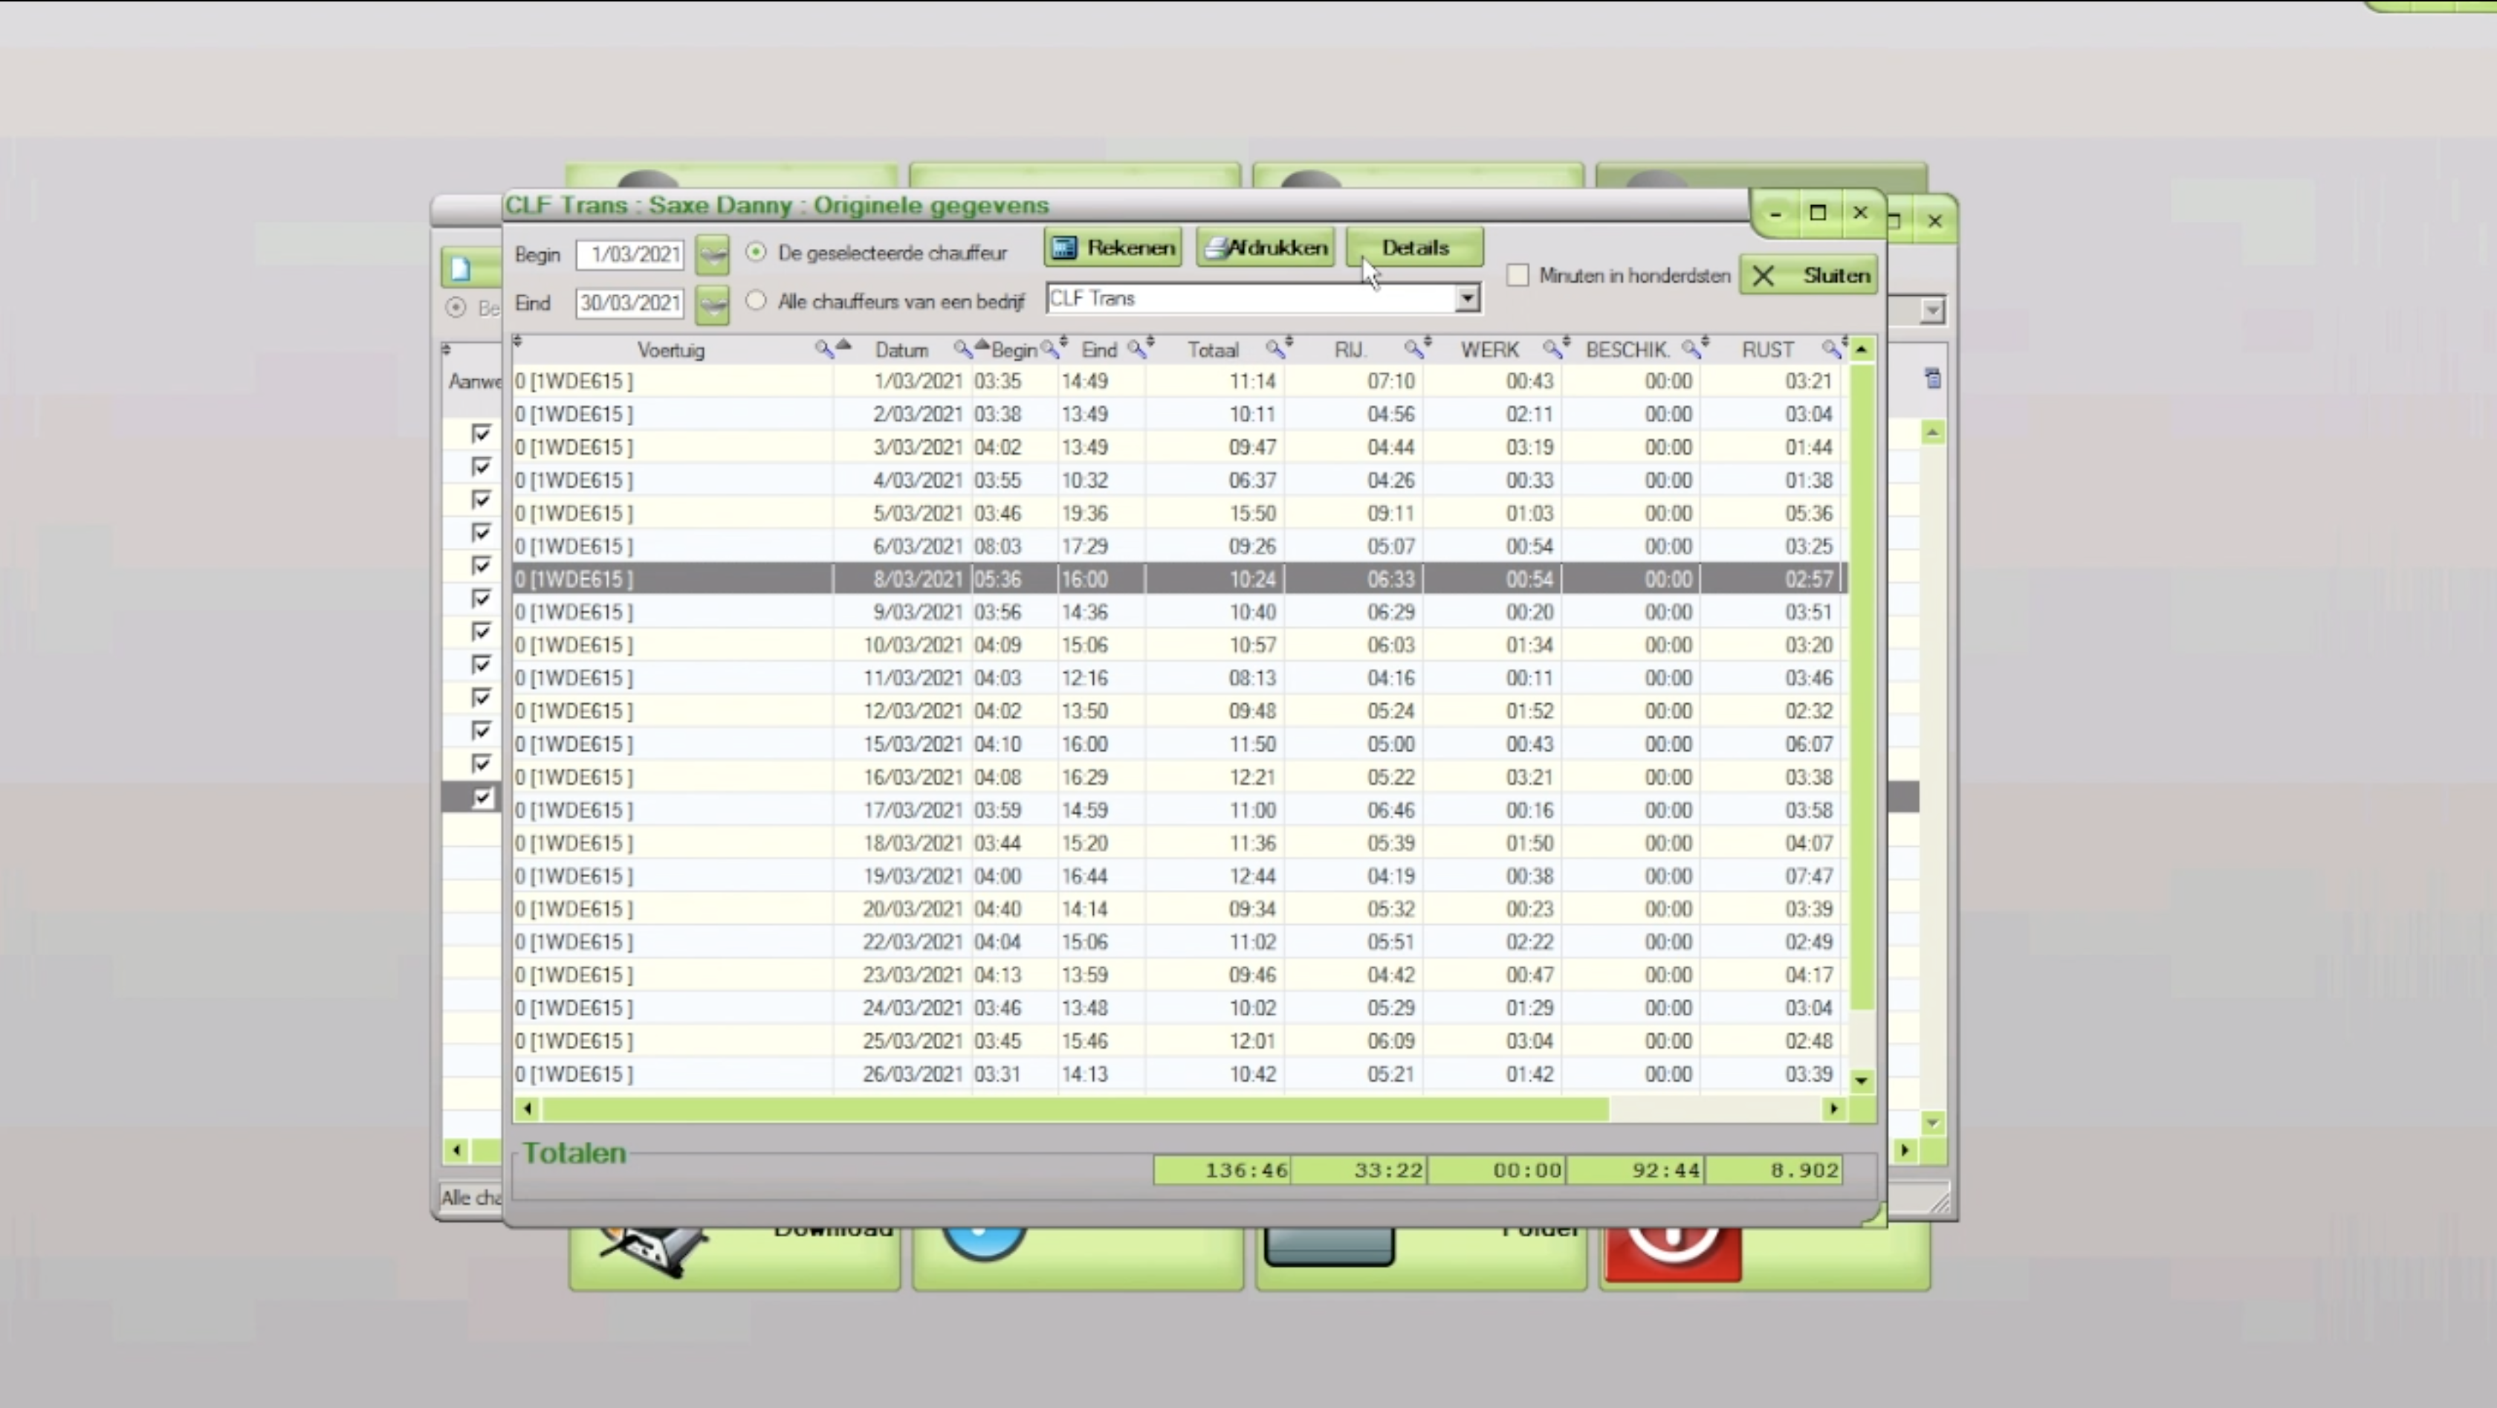
Task: Click Totaal value 12:44 on 19/03/2021 row
Action: pyautogui.click(x=1252, y=876)
